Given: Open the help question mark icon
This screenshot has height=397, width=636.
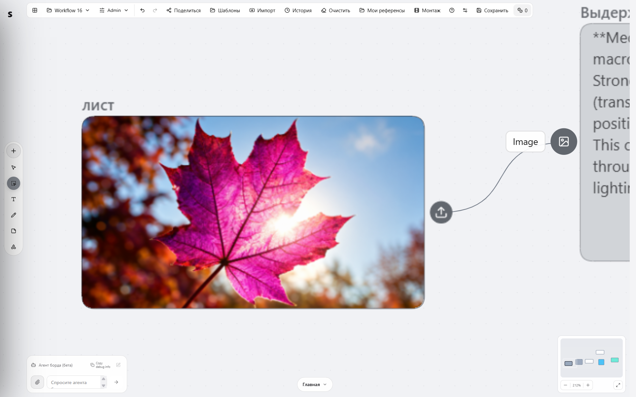Looking at the screenshot, I should [x=452, y=10].
